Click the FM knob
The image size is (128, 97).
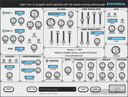click(x=34, y=47)
